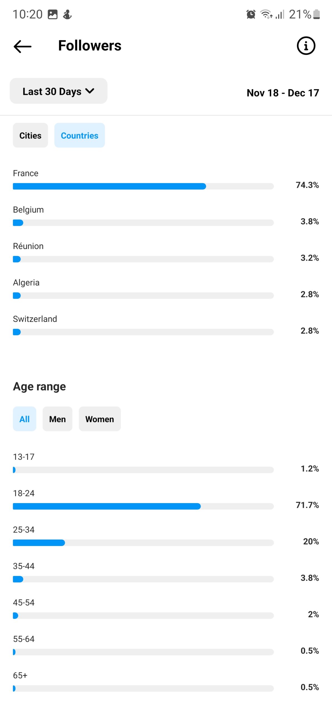Select the All age filter
332x712 pixels.
24,419
